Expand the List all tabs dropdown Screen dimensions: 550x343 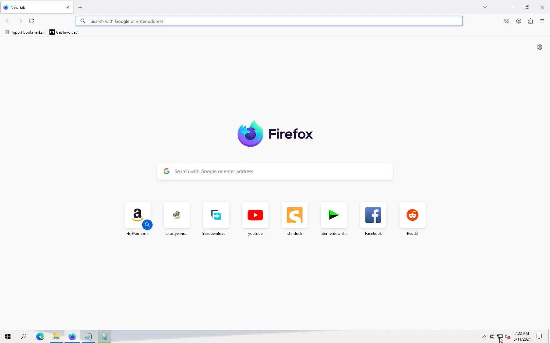click(485, 7)
